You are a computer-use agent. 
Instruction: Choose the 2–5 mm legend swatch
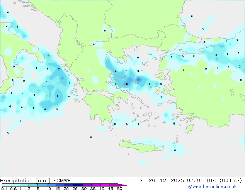click(33, 185)
